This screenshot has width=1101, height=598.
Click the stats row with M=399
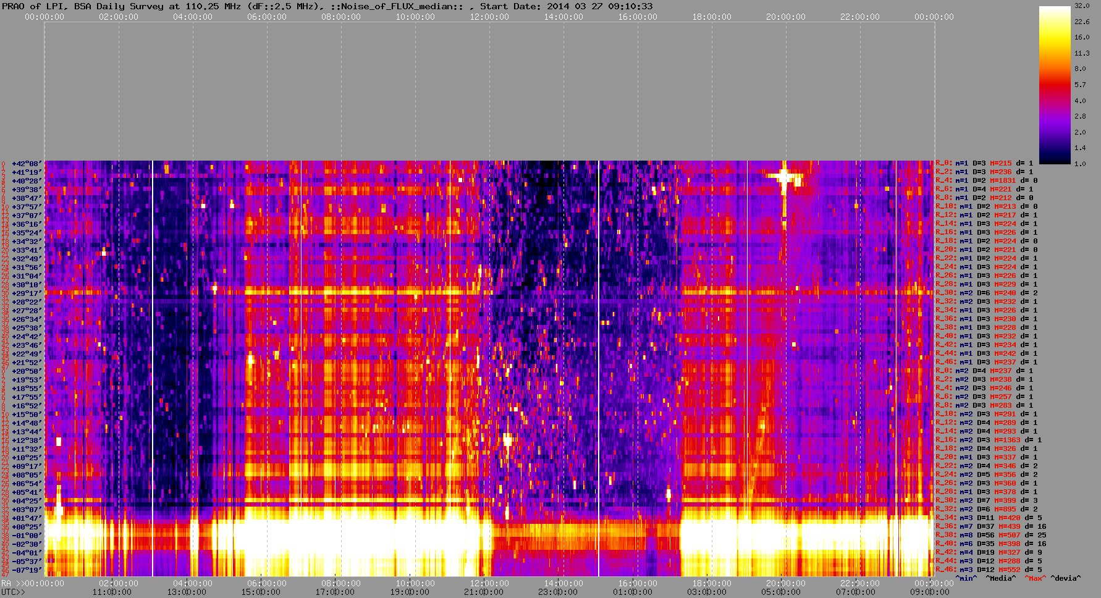click(x=987, y=501)
